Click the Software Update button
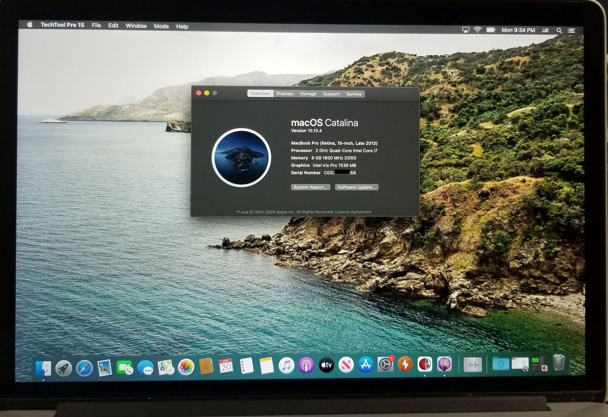The width and height of the screenshot is (608, 417). 356,187
